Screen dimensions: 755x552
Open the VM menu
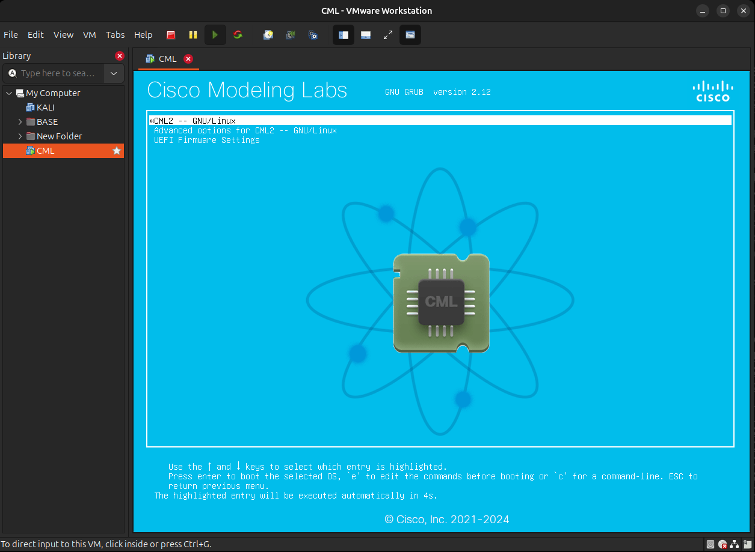[90, 35]
